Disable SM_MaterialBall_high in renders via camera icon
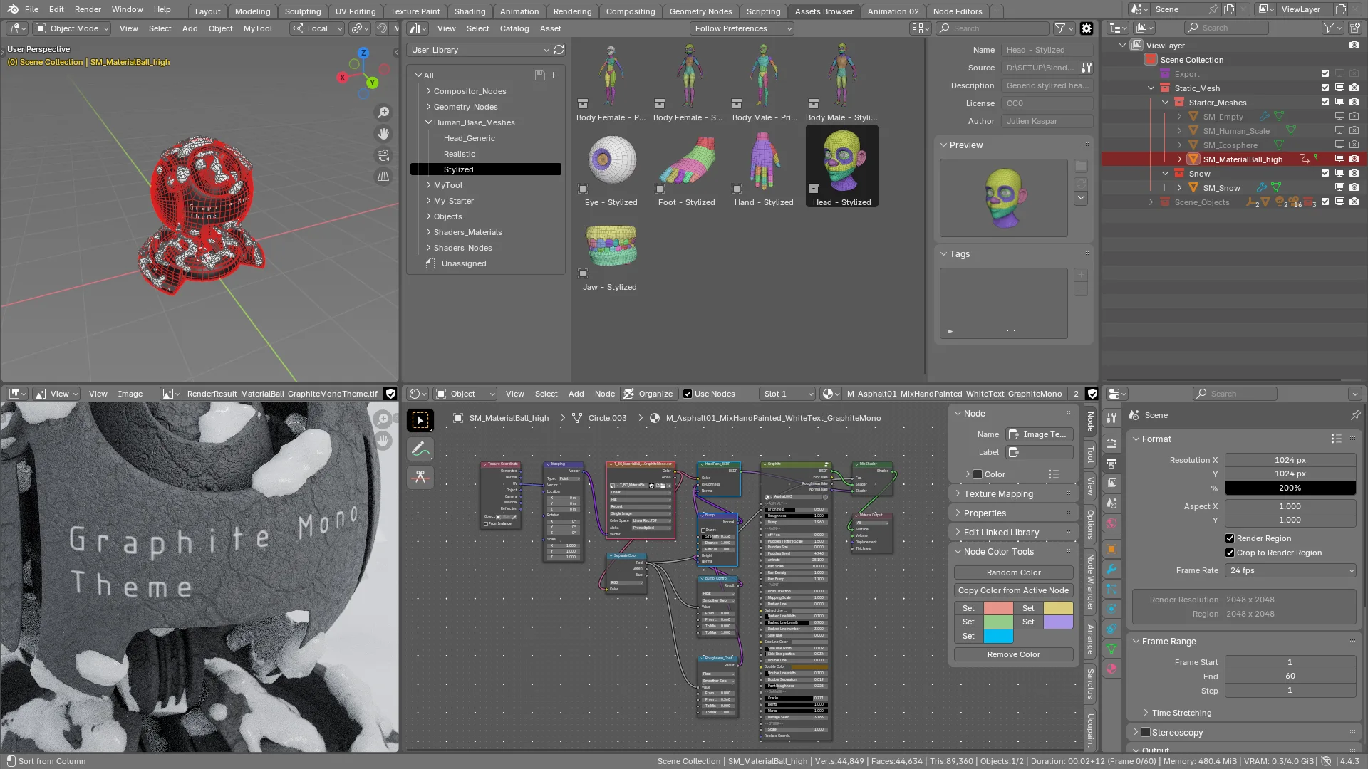Screen dimensions: 1368x769 click(1354, 159)
